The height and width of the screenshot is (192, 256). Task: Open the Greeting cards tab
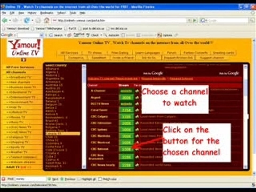223,53
